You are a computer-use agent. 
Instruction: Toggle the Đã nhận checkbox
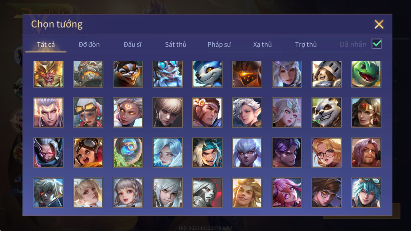[x=377, y=44]
